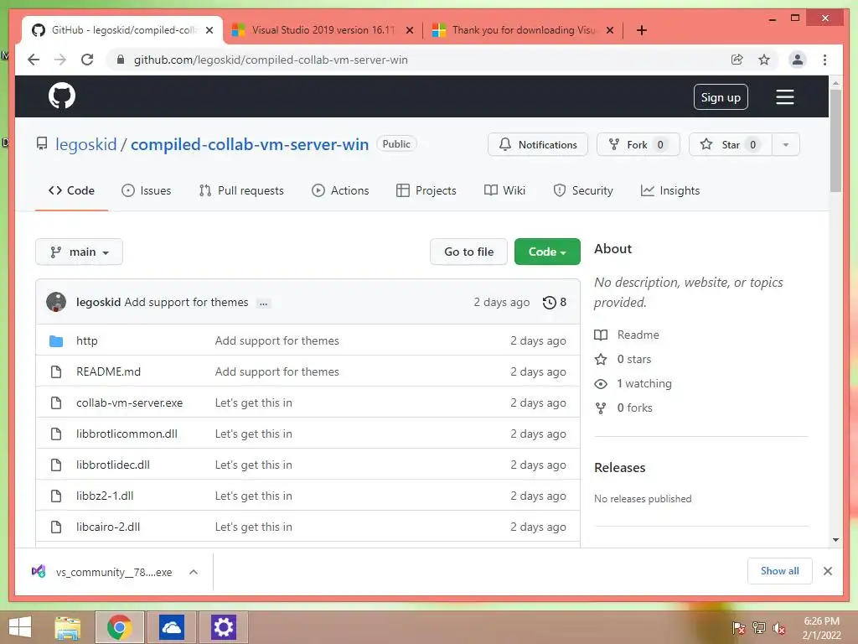Image resolution: width=858 pixels, height=644 pixels.
Task: Open the Projects tab
Action: click(426, 190)
